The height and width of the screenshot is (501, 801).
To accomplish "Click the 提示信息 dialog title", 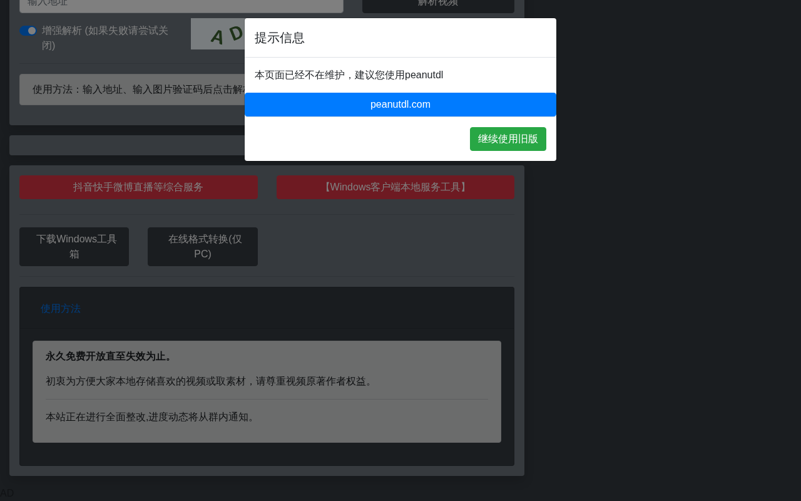I will point(280,38).
